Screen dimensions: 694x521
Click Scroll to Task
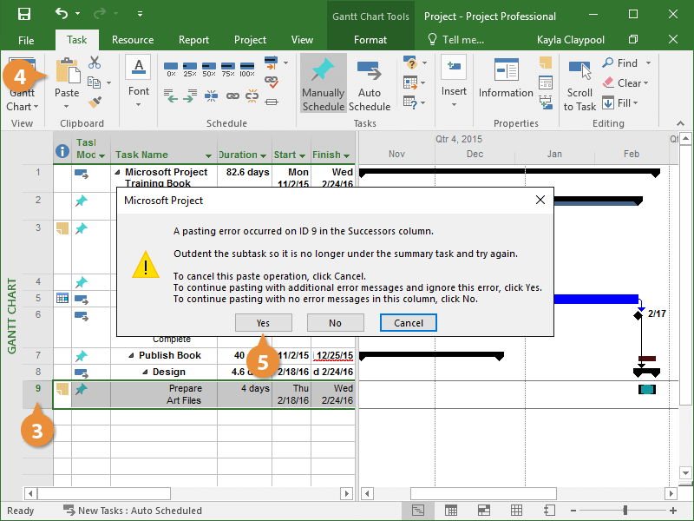pos(579,84)
